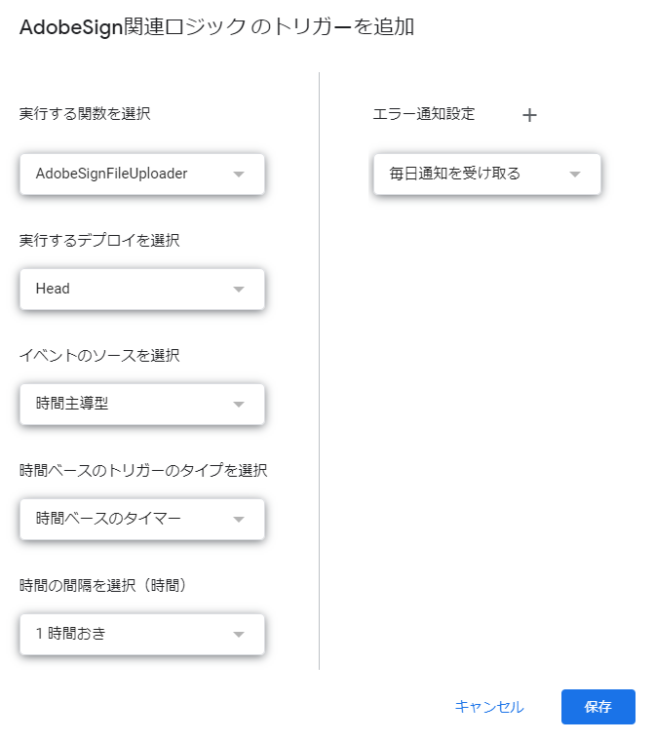Click the dialog title AdobeSign関連ロジック
Viewport: 655px width, 742px height.
(133, 26)
